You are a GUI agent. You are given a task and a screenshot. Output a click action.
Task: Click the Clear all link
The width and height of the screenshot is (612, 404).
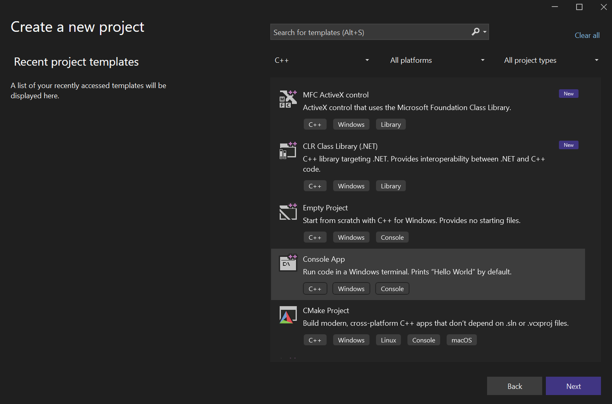coord(587,35)
